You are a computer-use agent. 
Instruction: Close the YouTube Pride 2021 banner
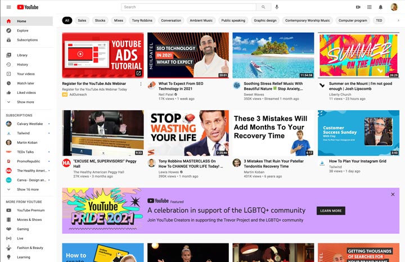(x=393, y=195)
